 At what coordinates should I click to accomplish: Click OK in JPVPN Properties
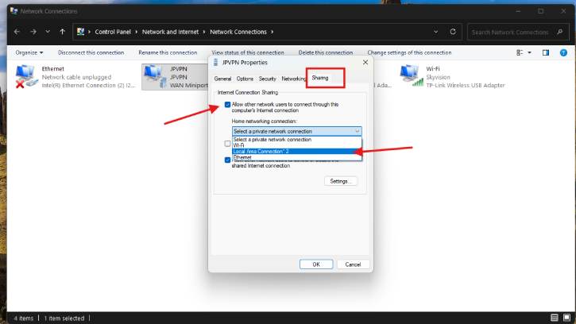(x=316, y=264)
